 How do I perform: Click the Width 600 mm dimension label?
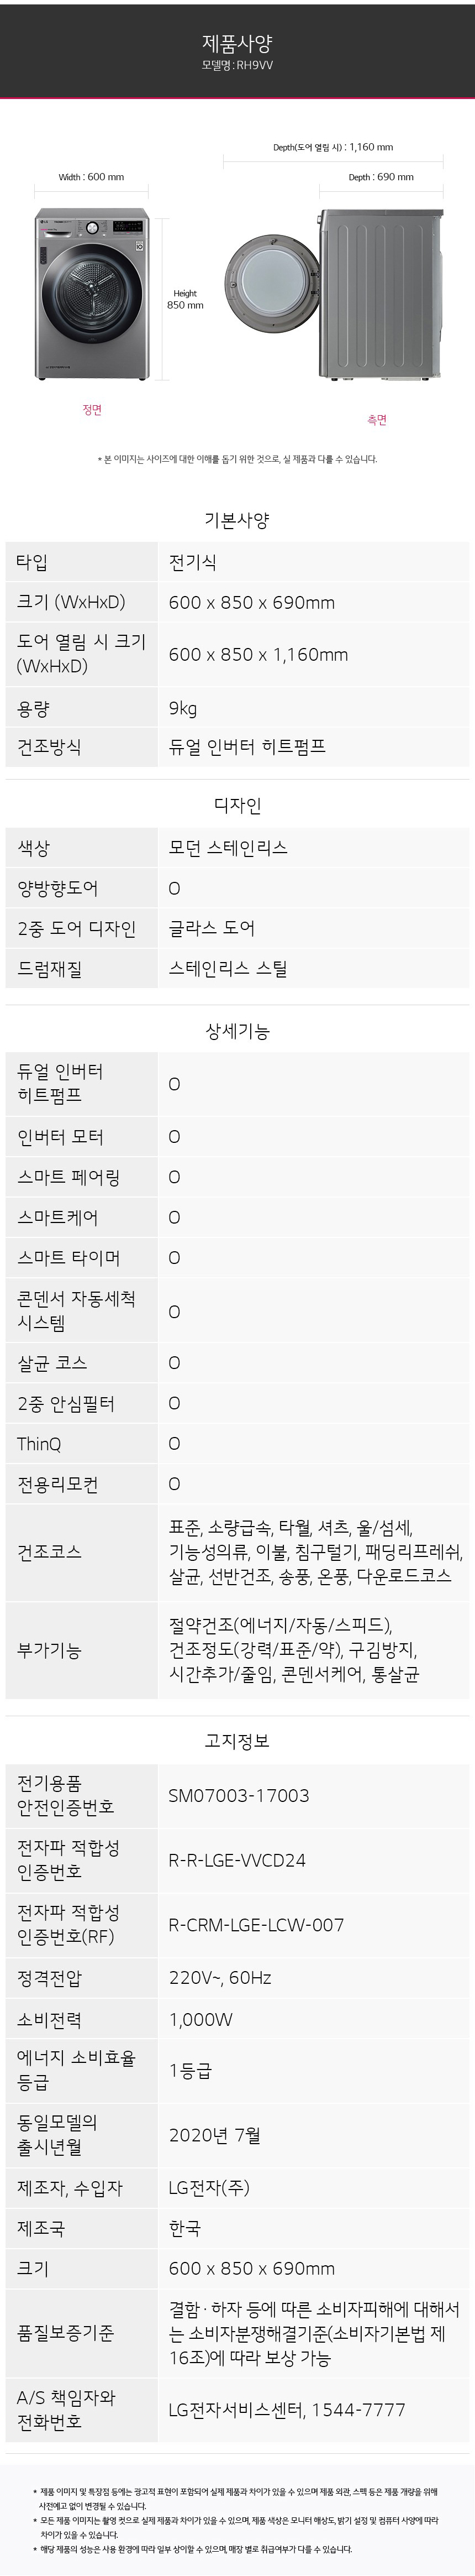92,177
